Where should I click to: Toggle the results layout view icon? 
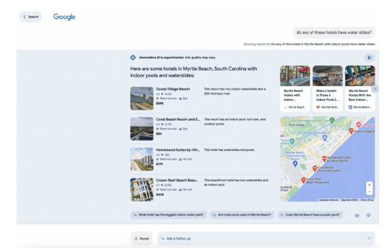[369, 58]
